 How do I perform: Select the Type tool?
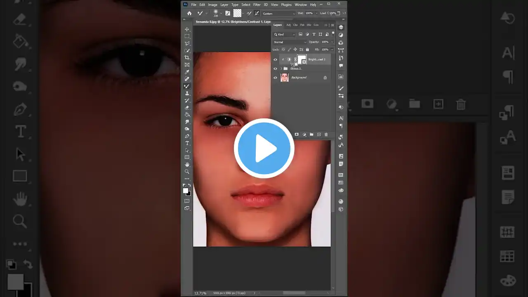(187, 143)
